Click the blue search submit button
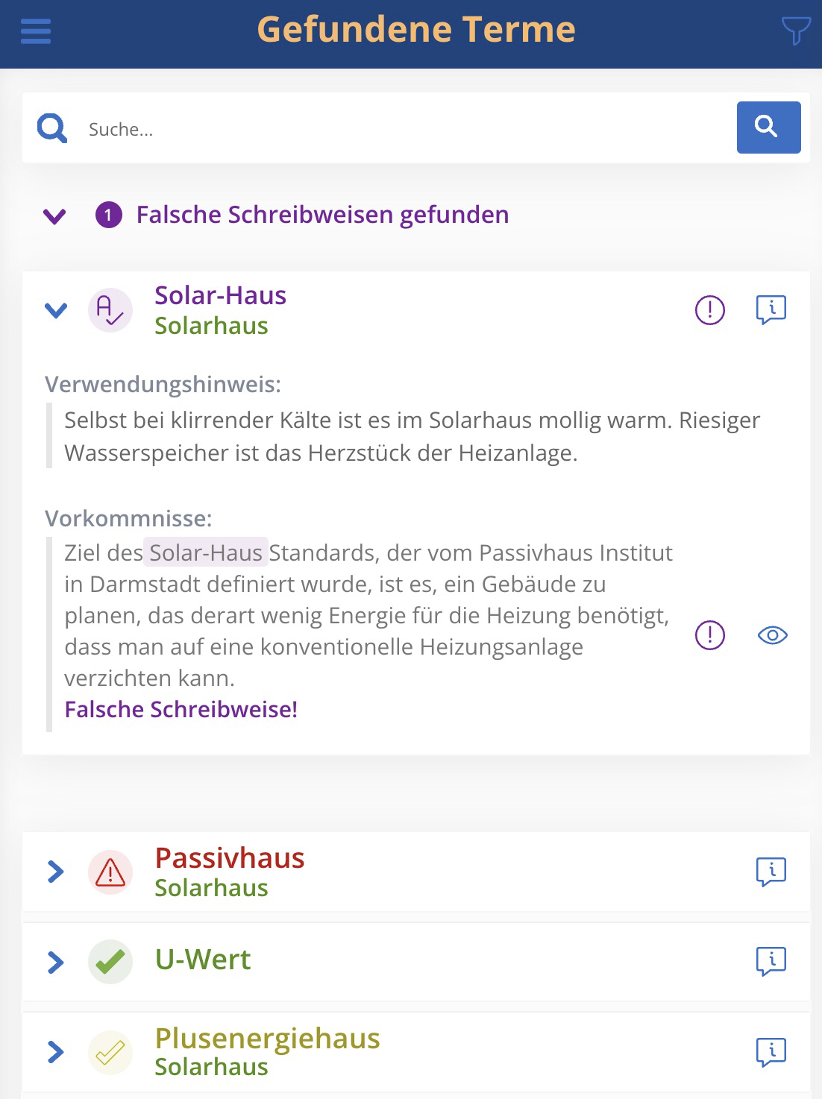 pos(768,127)
